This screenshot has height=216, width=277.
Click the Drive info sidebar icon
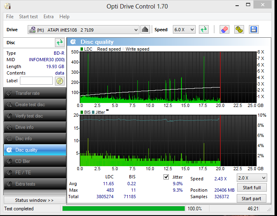point(9,127)
